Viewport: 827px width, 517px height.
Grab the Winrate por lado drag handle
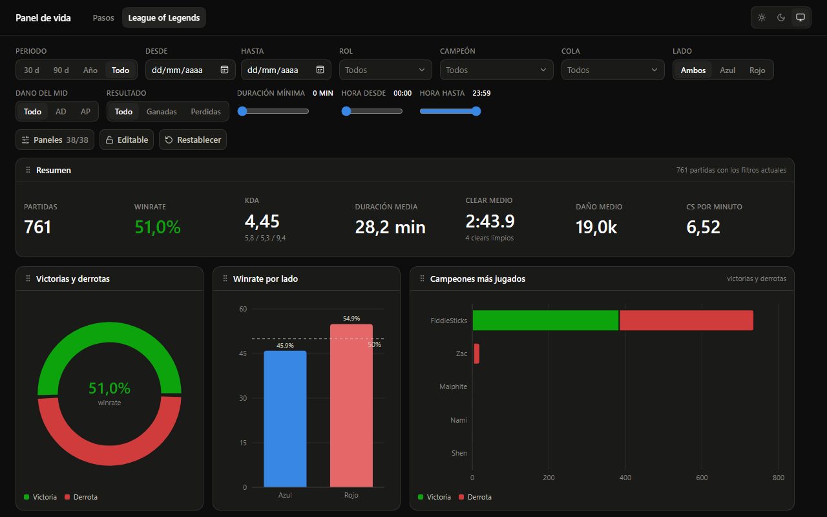click(225, 279)
